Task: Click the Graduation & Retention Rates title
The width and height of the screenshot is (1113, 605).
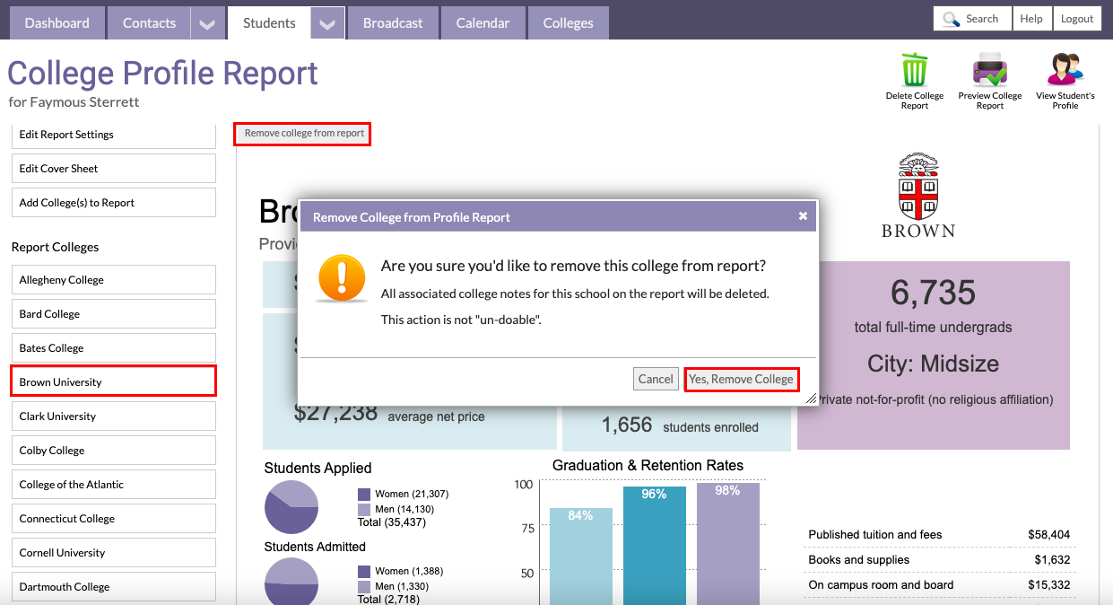Action: 648,465
